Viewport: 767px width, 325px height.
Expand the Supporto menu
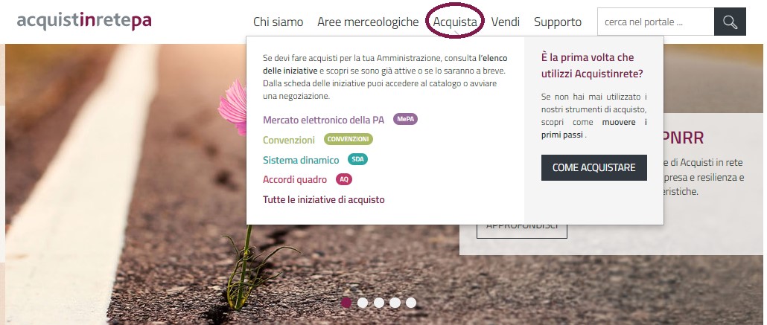tap(558, 22)
